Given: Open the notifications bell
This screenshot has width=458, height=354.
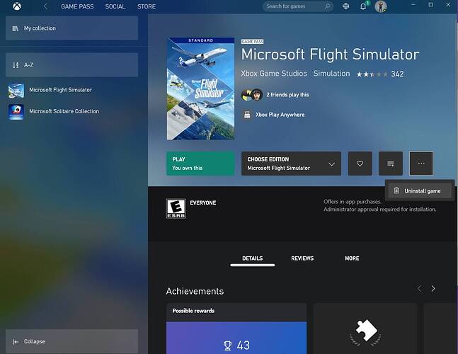Looking at the screenshot, I should pyautogui.click(x=363, y=6).
